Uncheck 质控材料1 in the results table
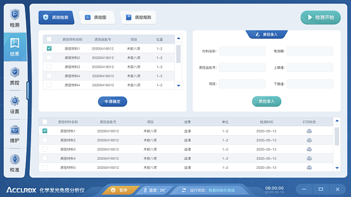 tap(45, 131)
